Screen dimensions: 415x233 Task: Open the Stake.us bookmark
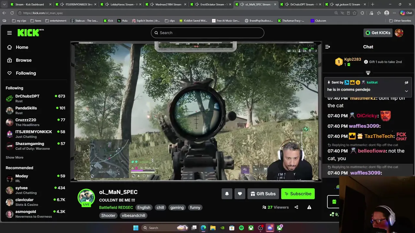[x=84, y=21]
